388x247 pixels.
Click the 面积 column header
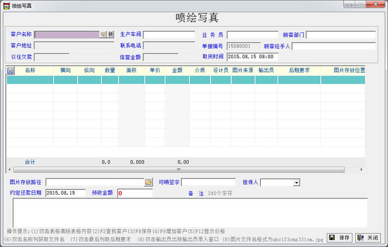point(131,70)
